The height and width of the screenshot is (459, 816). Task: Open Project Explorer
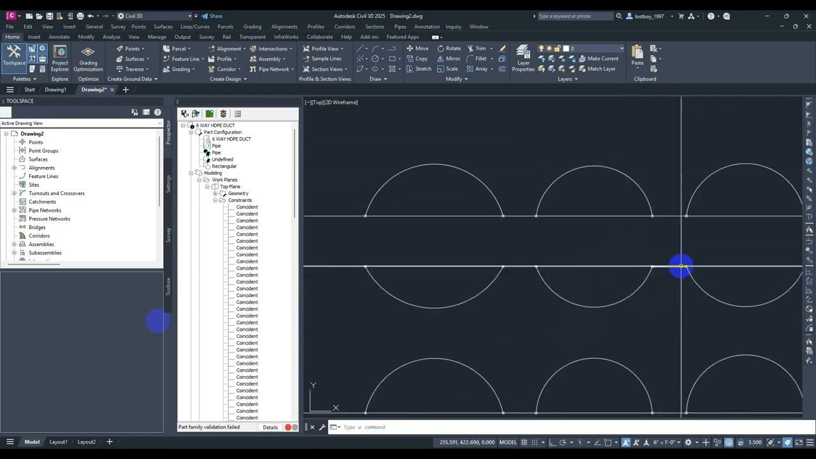pos(60,58)
